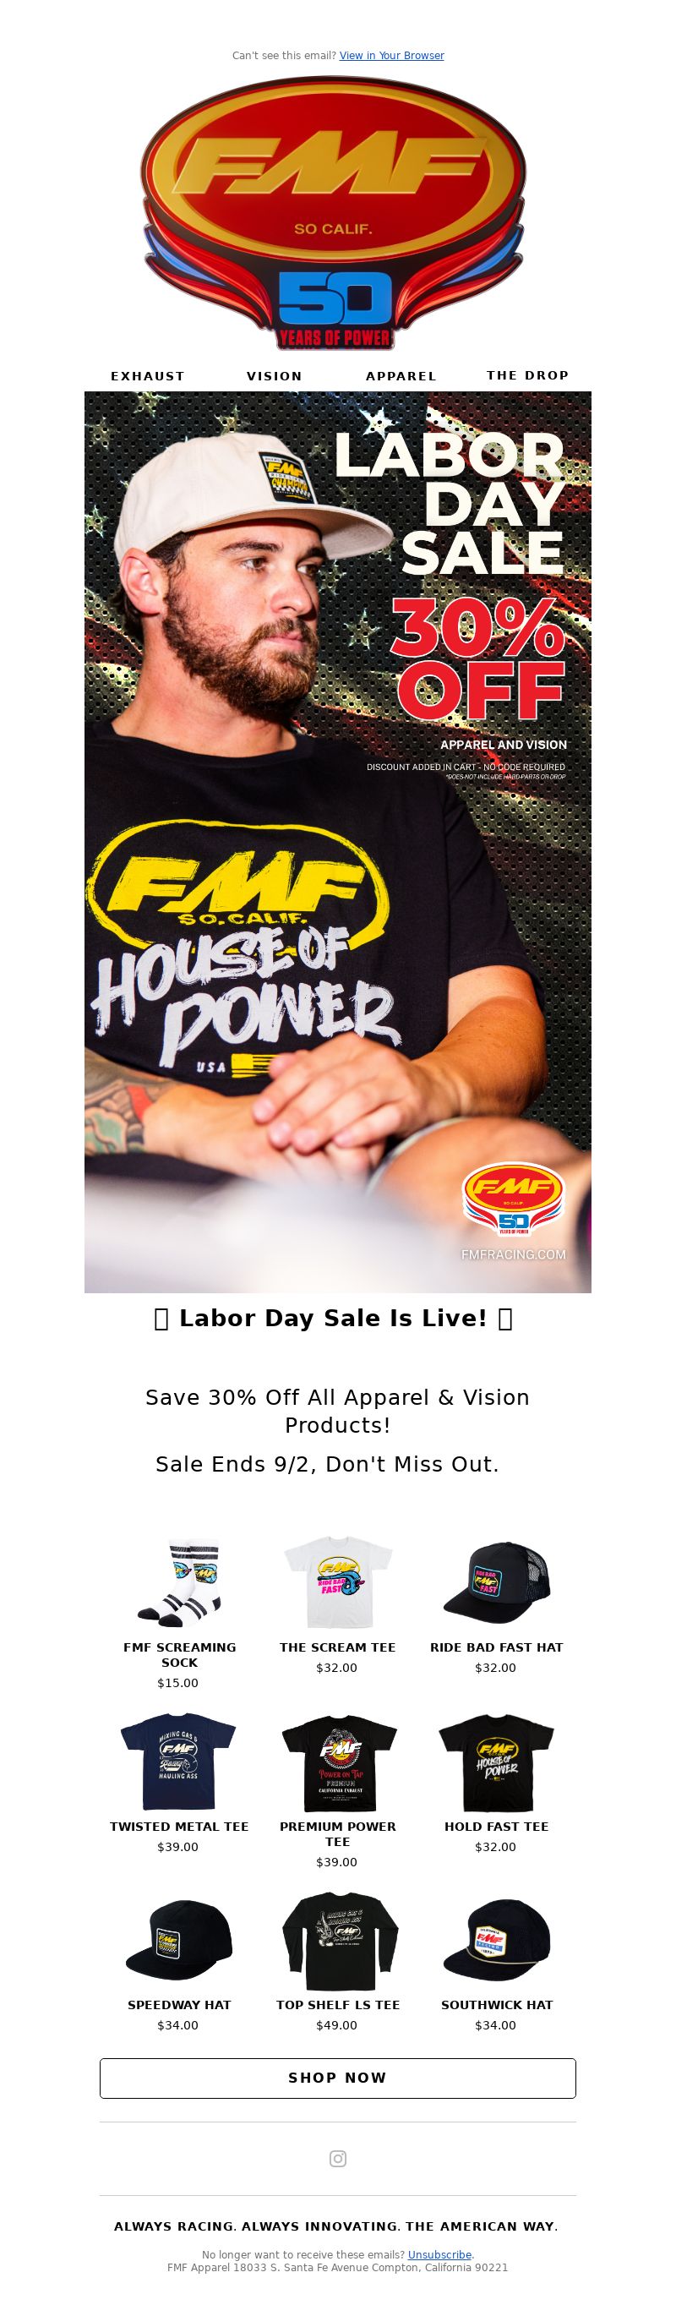Click the Top Shelf LS Tee title

click(x=338, y=2005)
